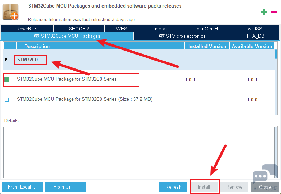Open the SEGGER tab
Viewport: 281px width, 194px height.
click(x=79, y=29)
